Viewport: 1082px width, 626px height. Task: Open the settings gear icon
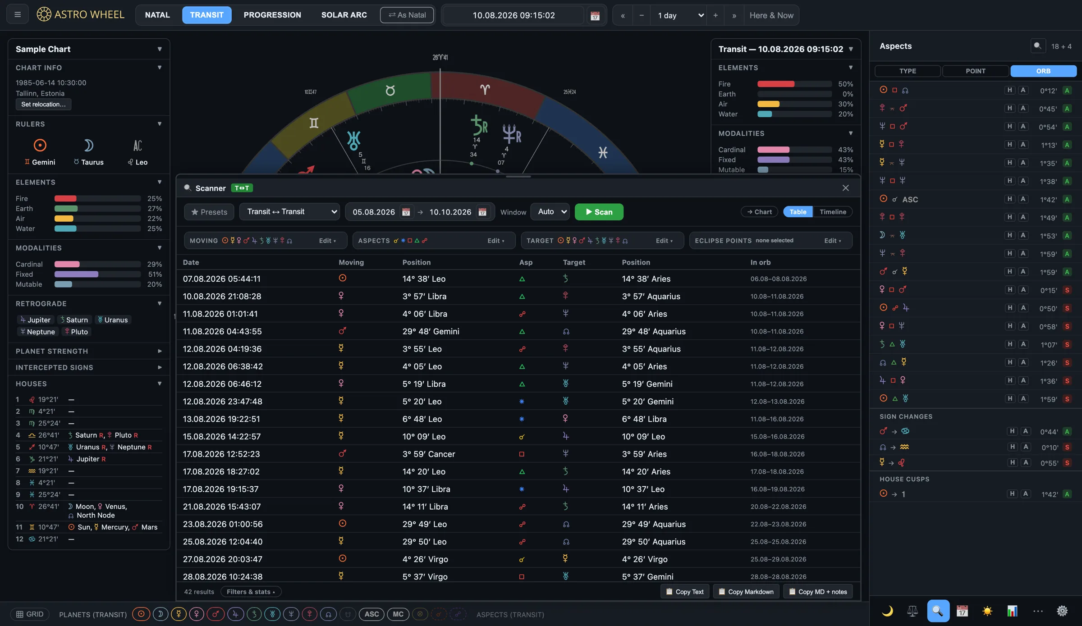[x=1062, y=611]
